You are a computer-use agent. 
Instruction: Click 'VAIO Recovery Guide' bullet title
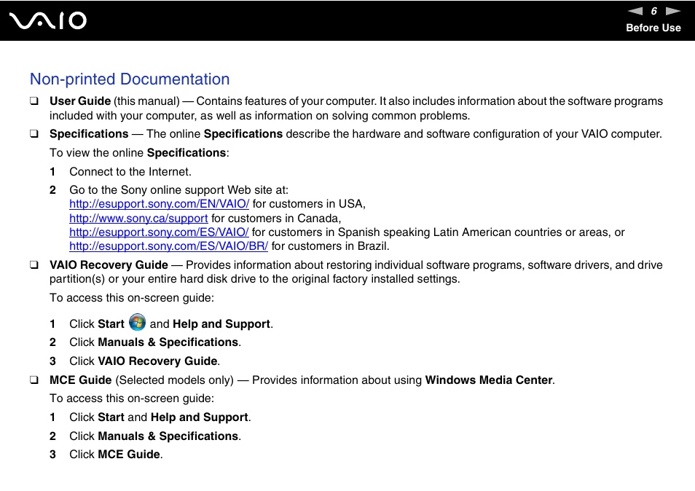pyautogui.click(x=109, y=265)
